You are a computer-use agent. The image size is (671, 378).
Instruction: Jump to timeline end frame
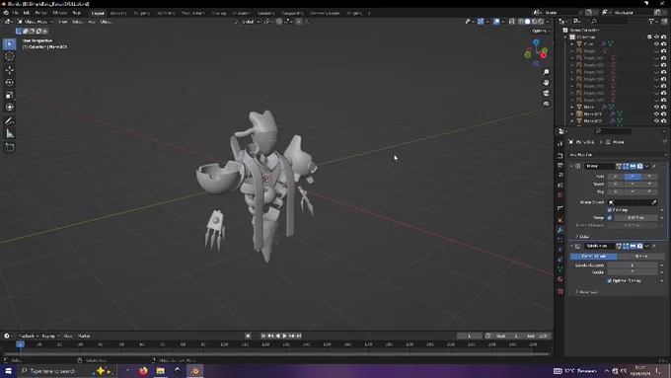coord(299,336)
